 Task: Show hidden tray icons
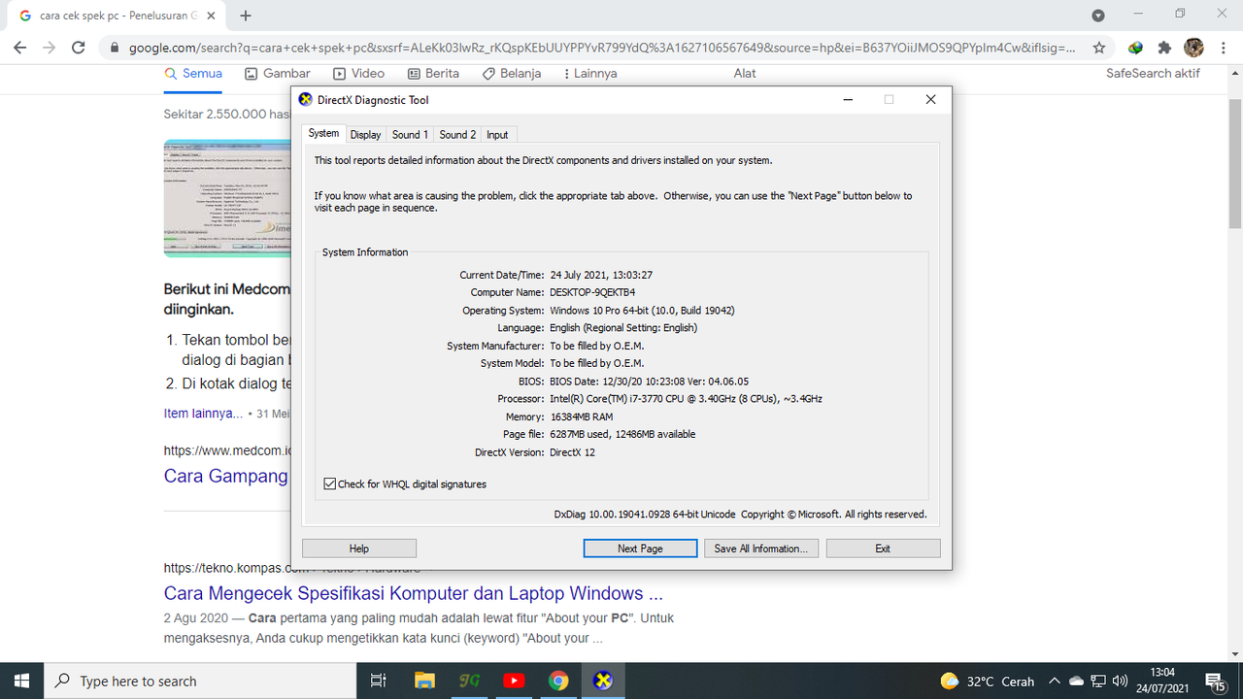1055,681
